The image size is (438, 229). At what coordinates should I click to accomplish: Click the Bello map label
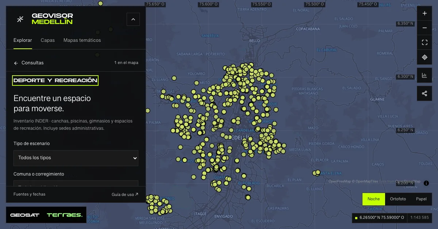254,41
